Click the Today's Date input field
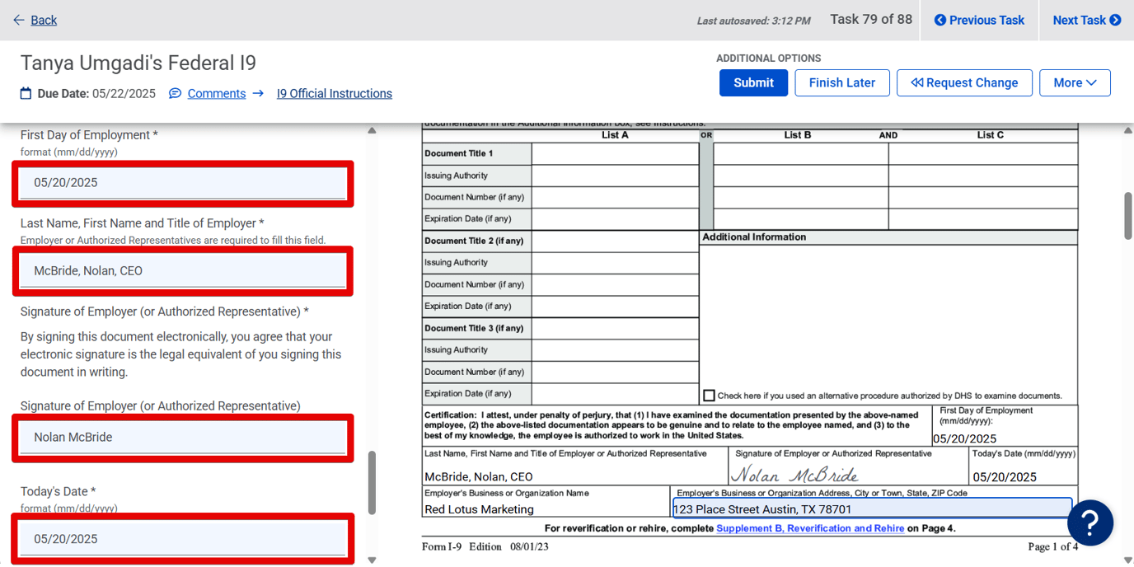 [182, 538]
